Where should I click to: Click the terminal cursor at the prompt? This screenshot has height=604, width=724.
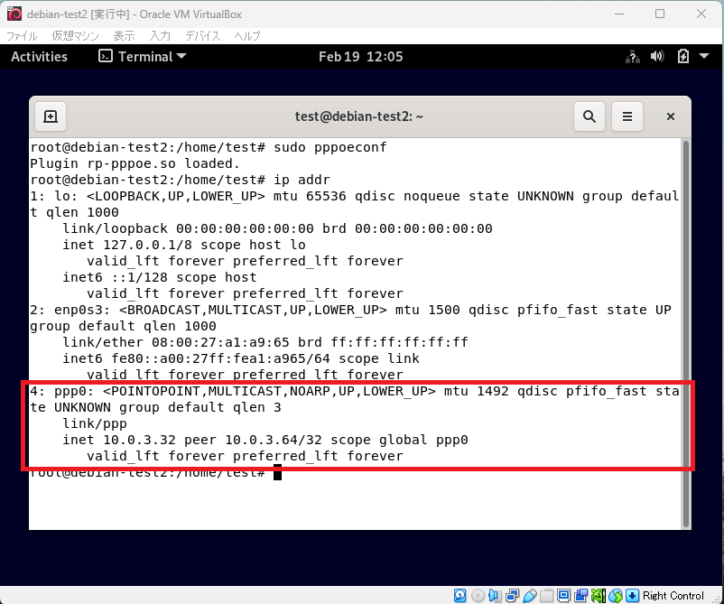point(277,472)
